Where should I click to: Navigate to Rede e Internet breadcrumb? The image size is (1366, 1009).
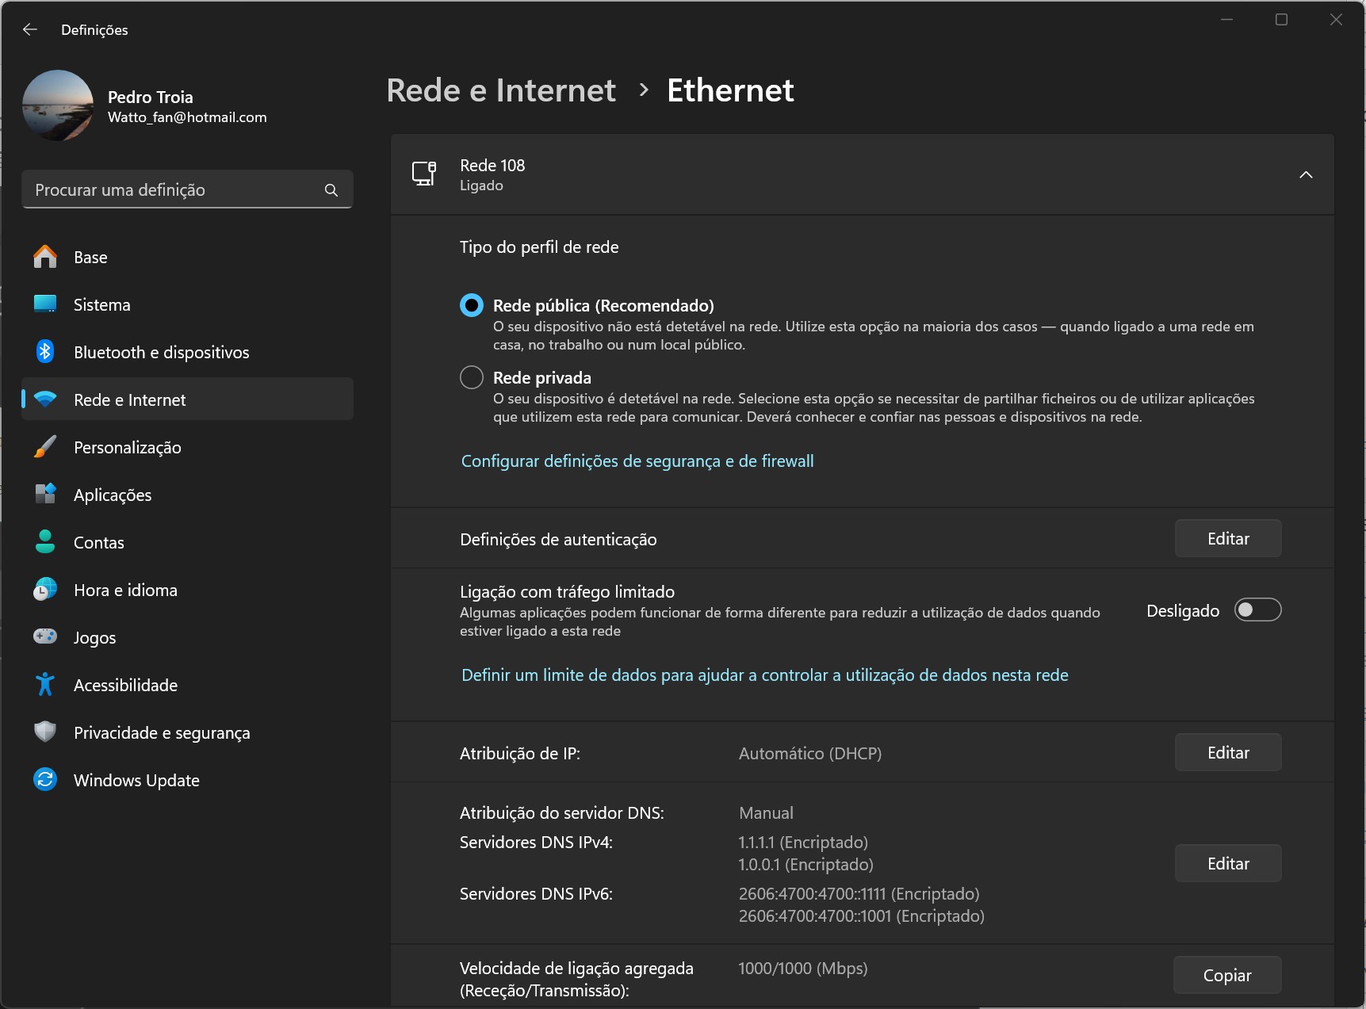501,90
